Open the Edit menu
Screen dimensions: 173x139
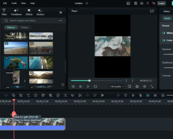click(5, 3)
